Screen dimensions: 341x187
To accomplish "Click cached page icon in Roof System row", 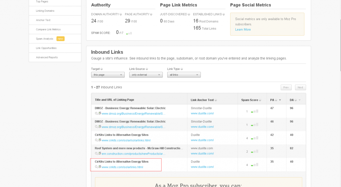I will [x=100, y=153].
